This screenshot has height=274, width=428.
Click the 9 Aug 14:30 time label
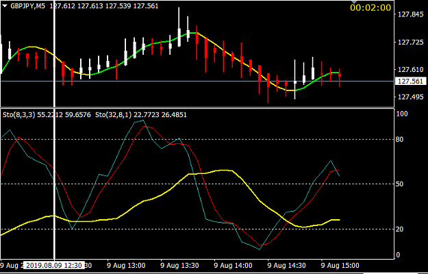(286, 265)
